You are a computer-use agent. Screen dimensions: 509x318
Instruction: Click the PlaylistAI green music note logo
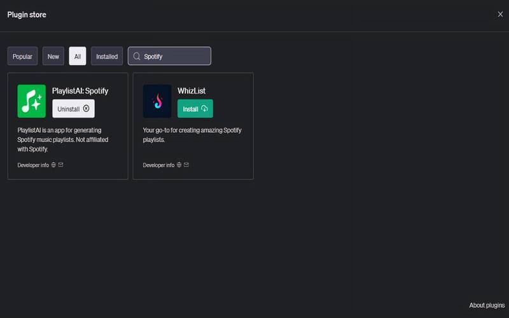pos(31,101)
